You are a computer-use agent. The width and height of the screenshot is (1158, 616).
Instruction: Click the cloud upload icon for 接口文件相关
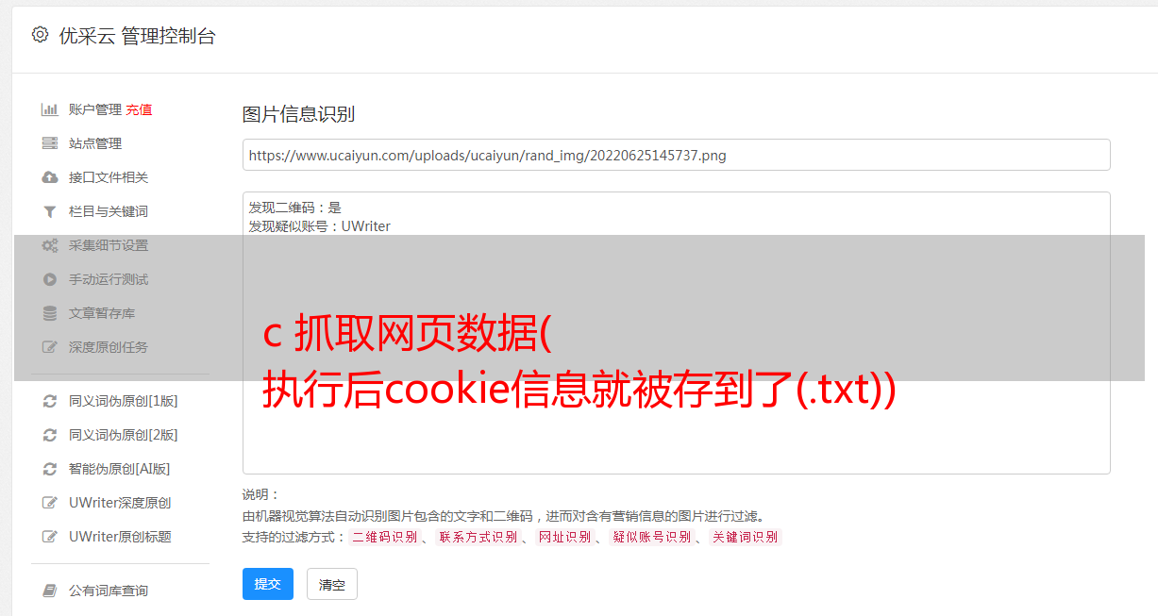pyautogui.click(x=50, y=177)
